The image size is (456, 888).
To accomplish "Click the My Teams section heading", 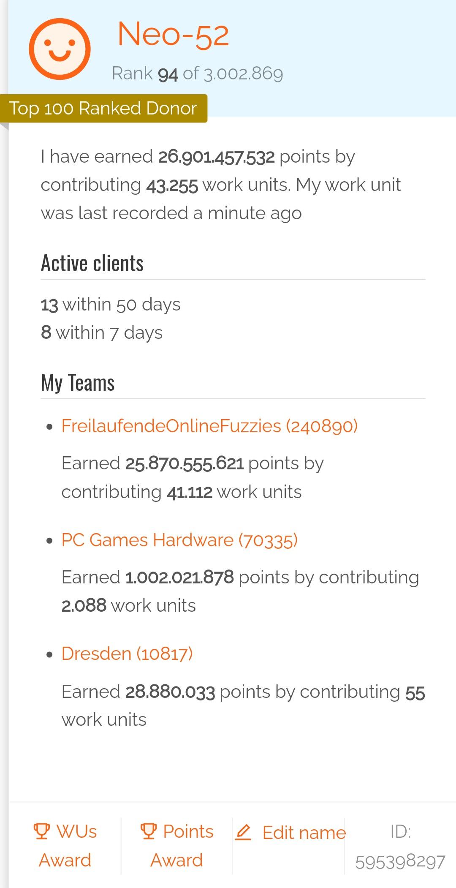I will coord(78,383).
